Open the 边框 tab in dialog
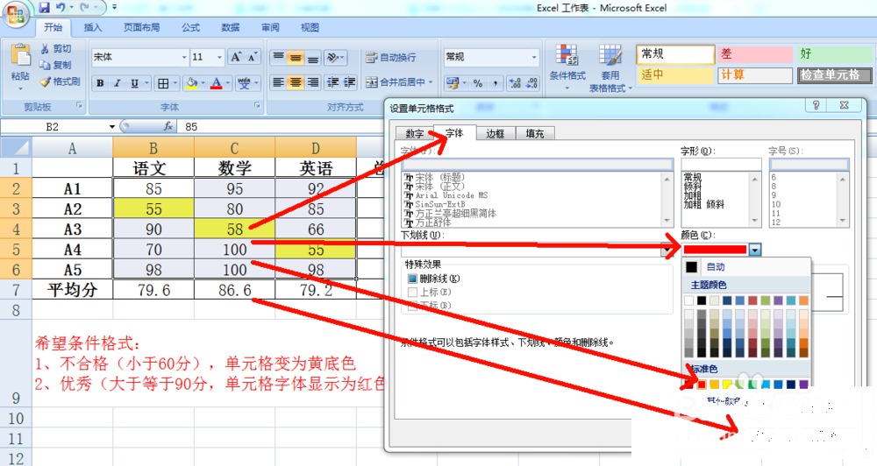Viewport: 877px width, 466px height. coord(495,134)
